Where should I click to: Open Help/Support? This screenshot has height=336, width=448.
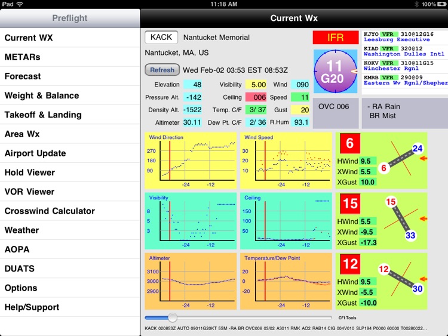(x=70, y=307)
